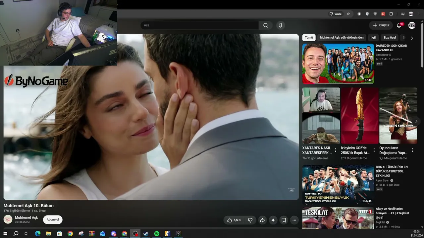Open the Enes Batur S channel link
Screen dimensions: 424x238
pos(383,55)
